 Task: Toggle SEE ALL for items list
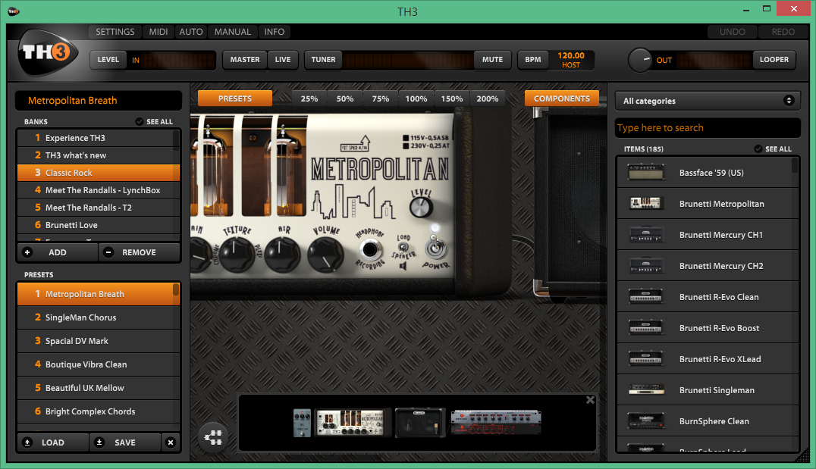coord(773,149)
